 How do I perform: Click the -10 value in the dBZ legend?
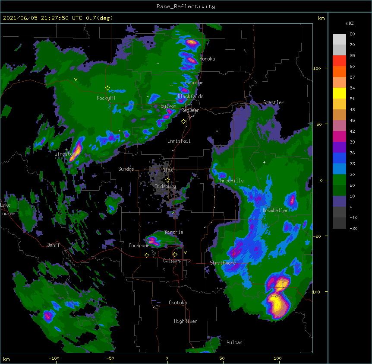tap(353, 217)
